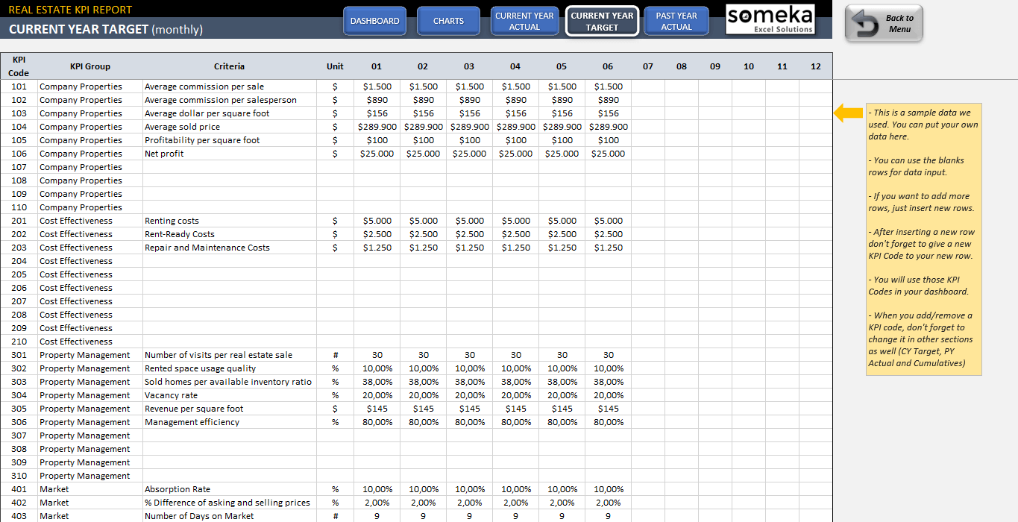Go to CURRENT YEAR ACTUAL sheet
Viewport: 1018px width, 522px height.
pyautogui.click(x=524, y=21)
